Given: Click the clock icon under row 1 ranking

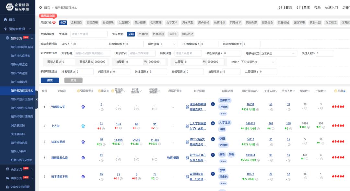Looking at the screenshot, I should pos(102,110).
